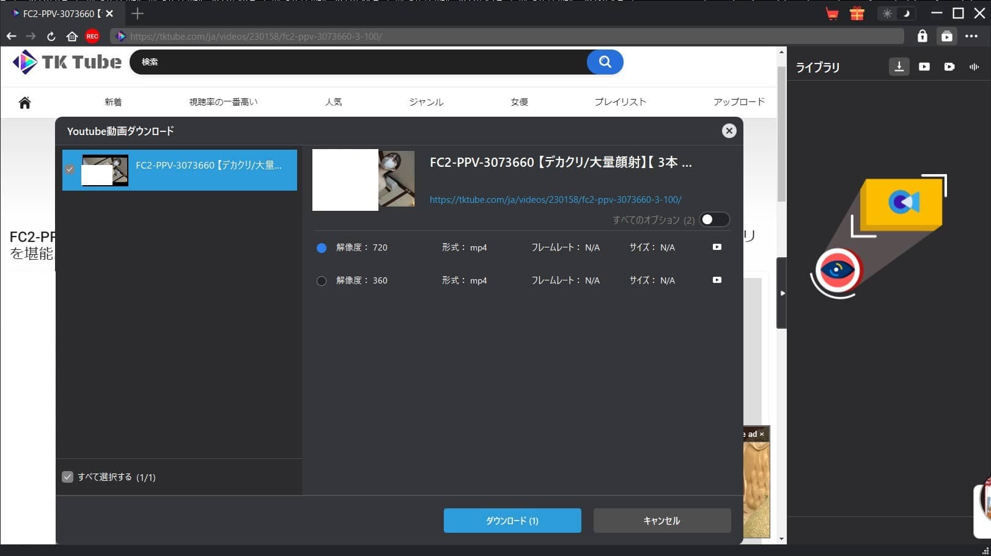
Task: Reload the page with the refresh icon
Action: (51, 37)
